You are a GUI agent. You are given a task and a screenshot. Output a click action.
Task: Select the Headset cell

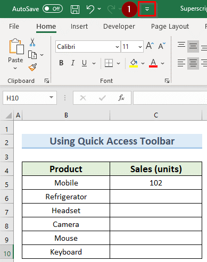point(66,210)
